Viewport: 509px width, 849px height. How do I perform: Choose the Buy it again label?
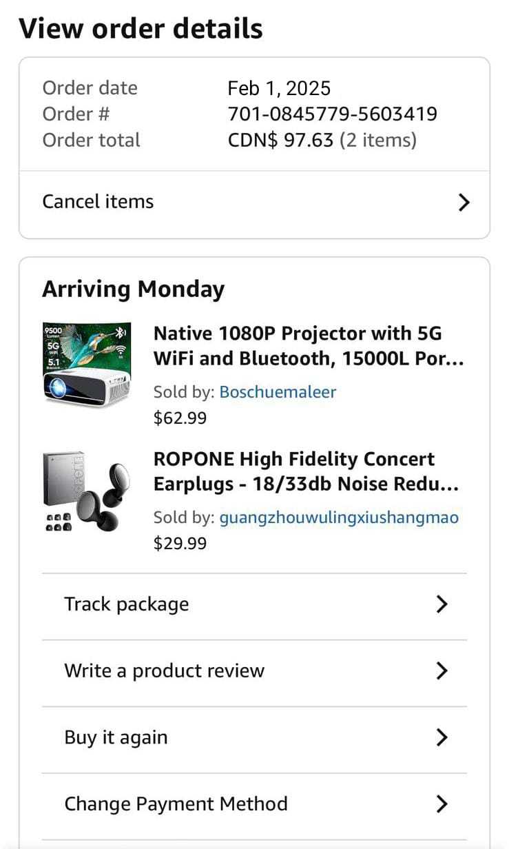[116, 737]
